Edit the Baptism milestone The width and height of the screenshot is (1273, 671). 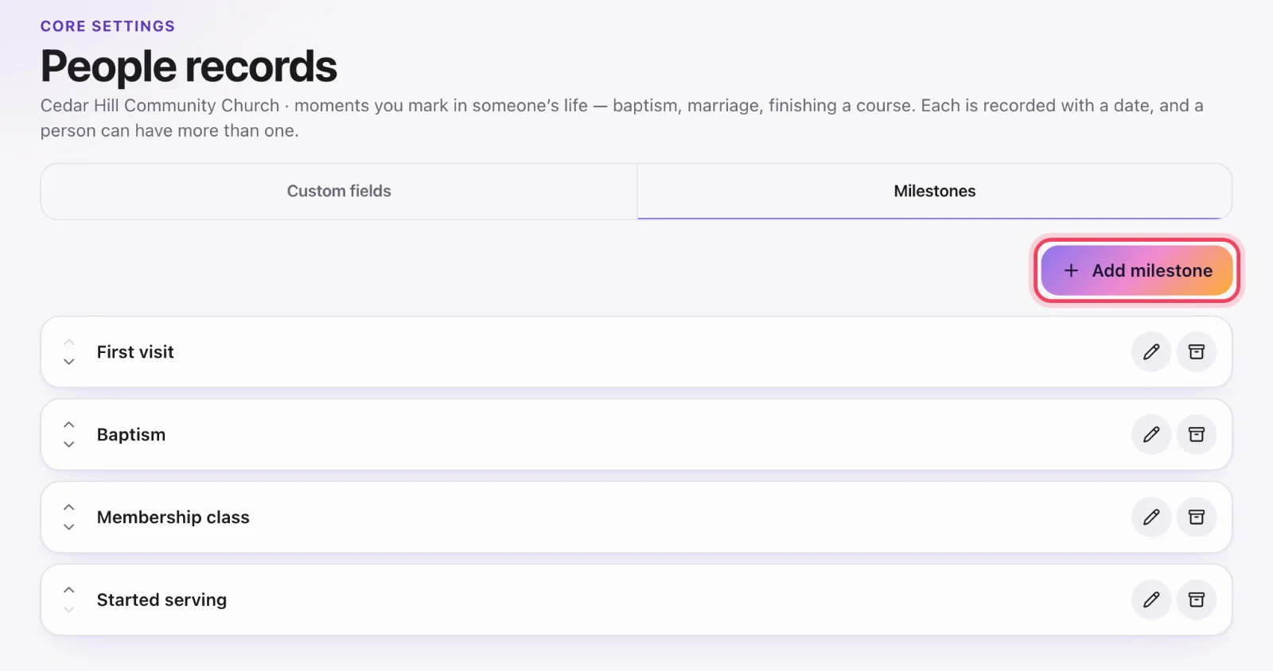[1151, 435]
